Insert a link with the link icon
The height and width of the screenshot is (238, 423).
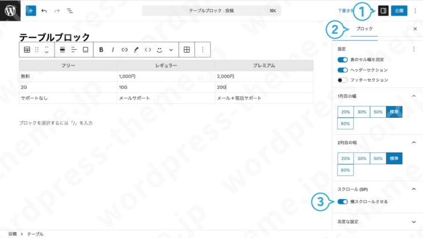124,50
